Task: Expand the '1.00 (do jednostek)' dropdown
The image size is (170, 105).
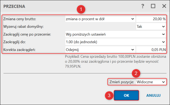Action: (x=115, y=42)
